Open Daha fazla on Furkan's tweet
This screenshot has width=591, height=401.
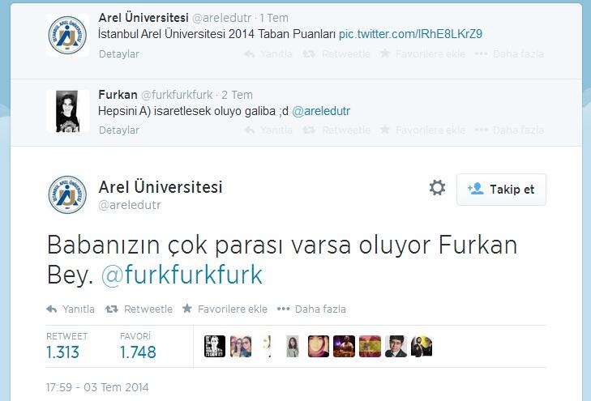click(x=509, y=130)
